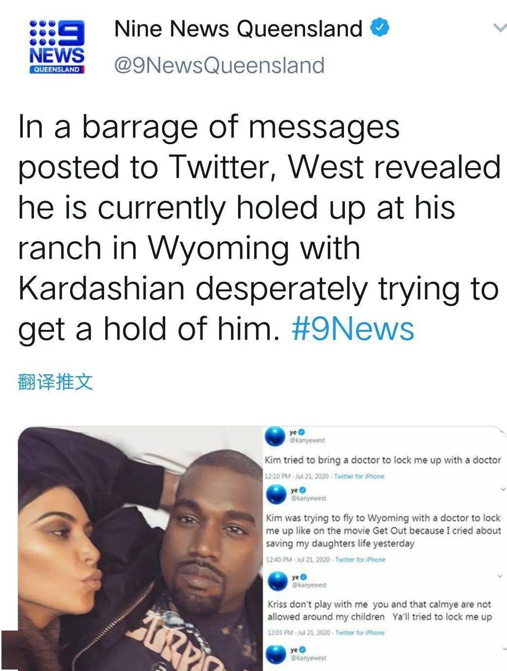Open Twitter for iPhone link under 12:40 PM tweet
The height and width of the screenshot is (671, 507).
(360, 559)
